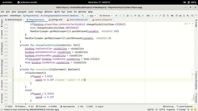Open the Build menu
Image resolution: width=198 pixels, height=111 pixels.
(x=57, y=12)
